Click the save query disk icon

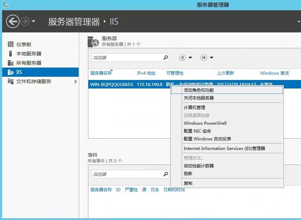tap(204, 58)
